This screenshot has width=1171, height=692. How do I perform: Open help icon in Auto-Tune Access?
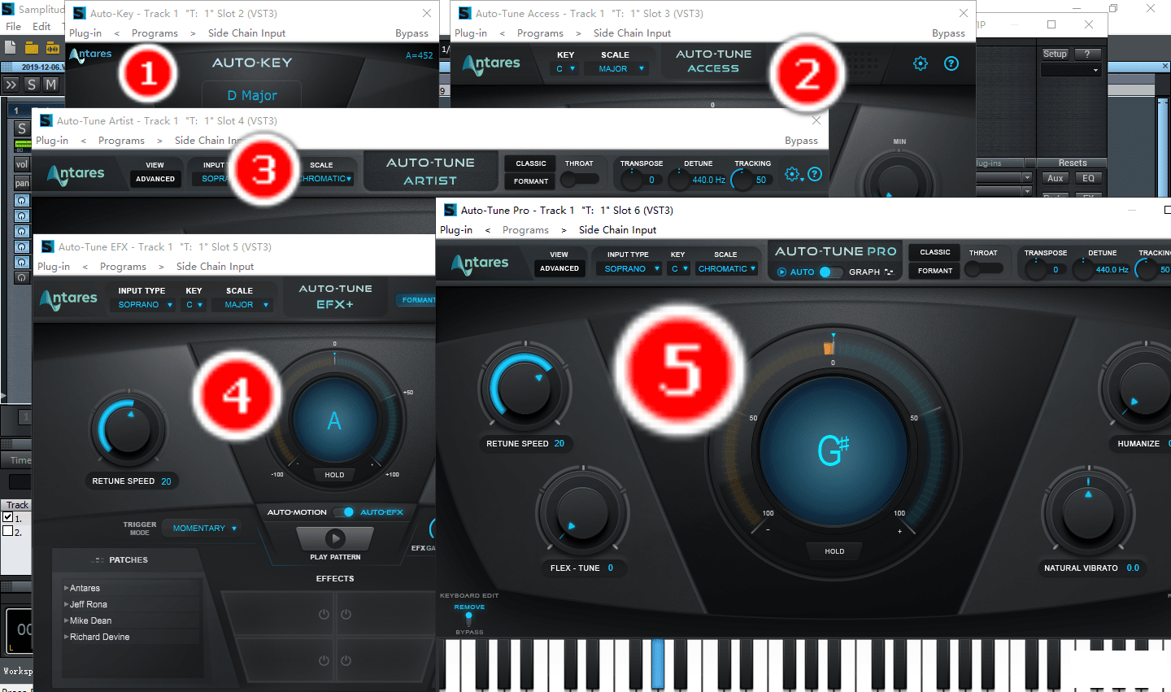click(951, 63)
